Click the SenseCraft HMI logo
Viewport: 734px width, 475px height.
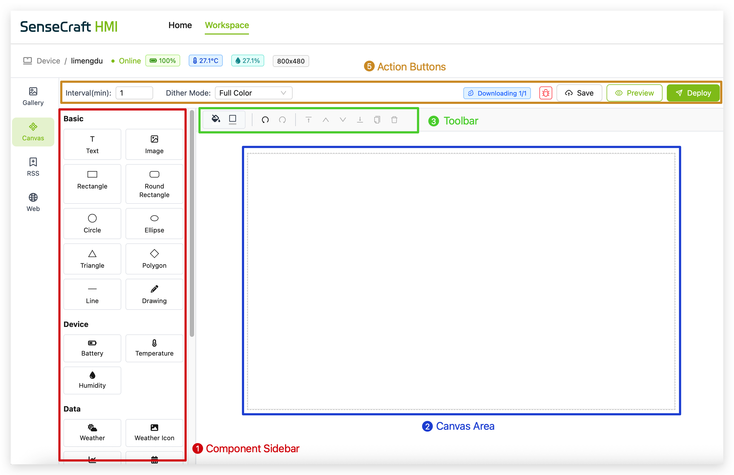pos(69,27)
